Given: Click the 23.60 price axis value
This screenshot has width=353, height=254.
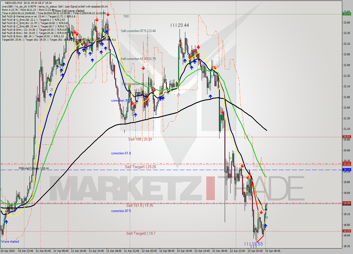Looking at the screenshot, I should coord(347,22).
